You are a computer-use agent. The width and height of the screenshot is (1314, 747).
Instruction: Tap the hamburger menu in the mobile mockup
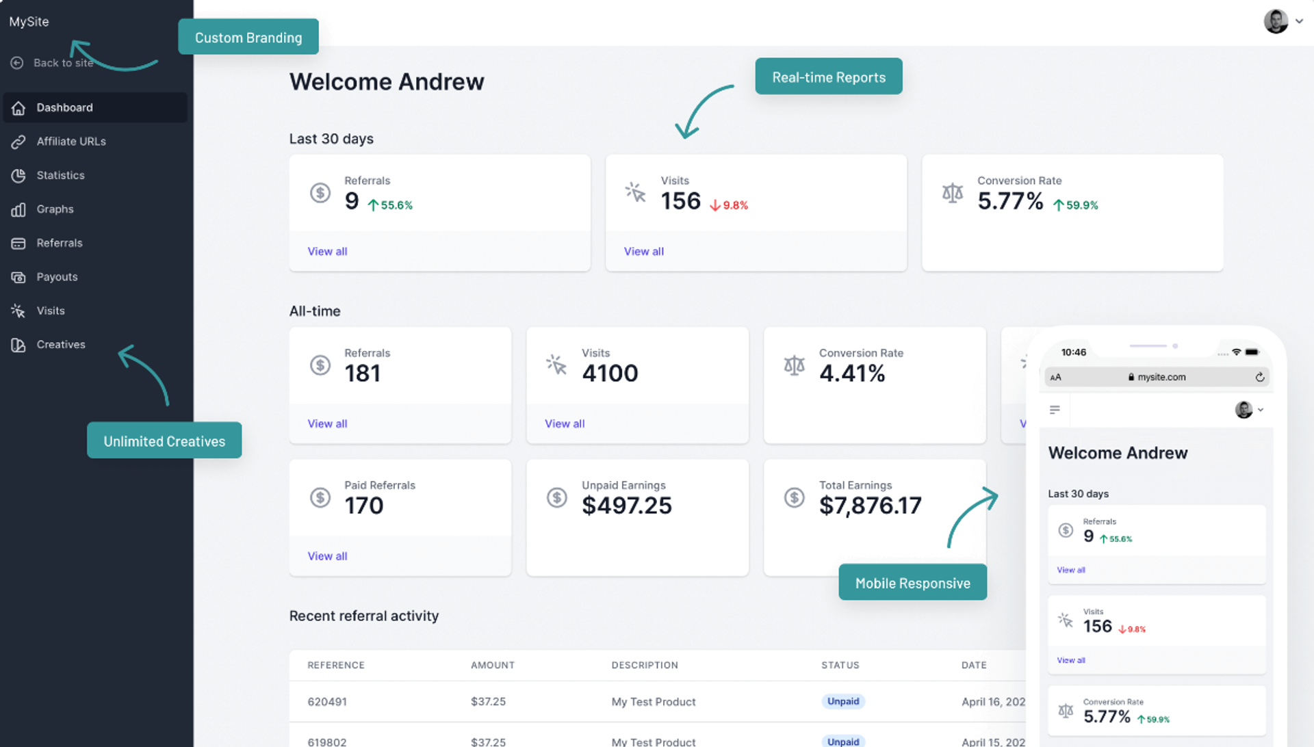pyautogui.click(x=1054, y=410)
